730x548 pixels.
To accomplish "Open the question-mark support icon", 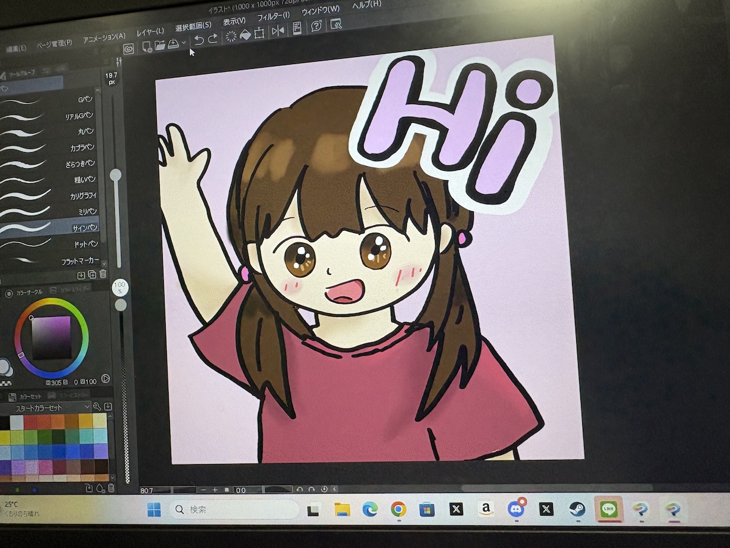I will click(317, 26).
